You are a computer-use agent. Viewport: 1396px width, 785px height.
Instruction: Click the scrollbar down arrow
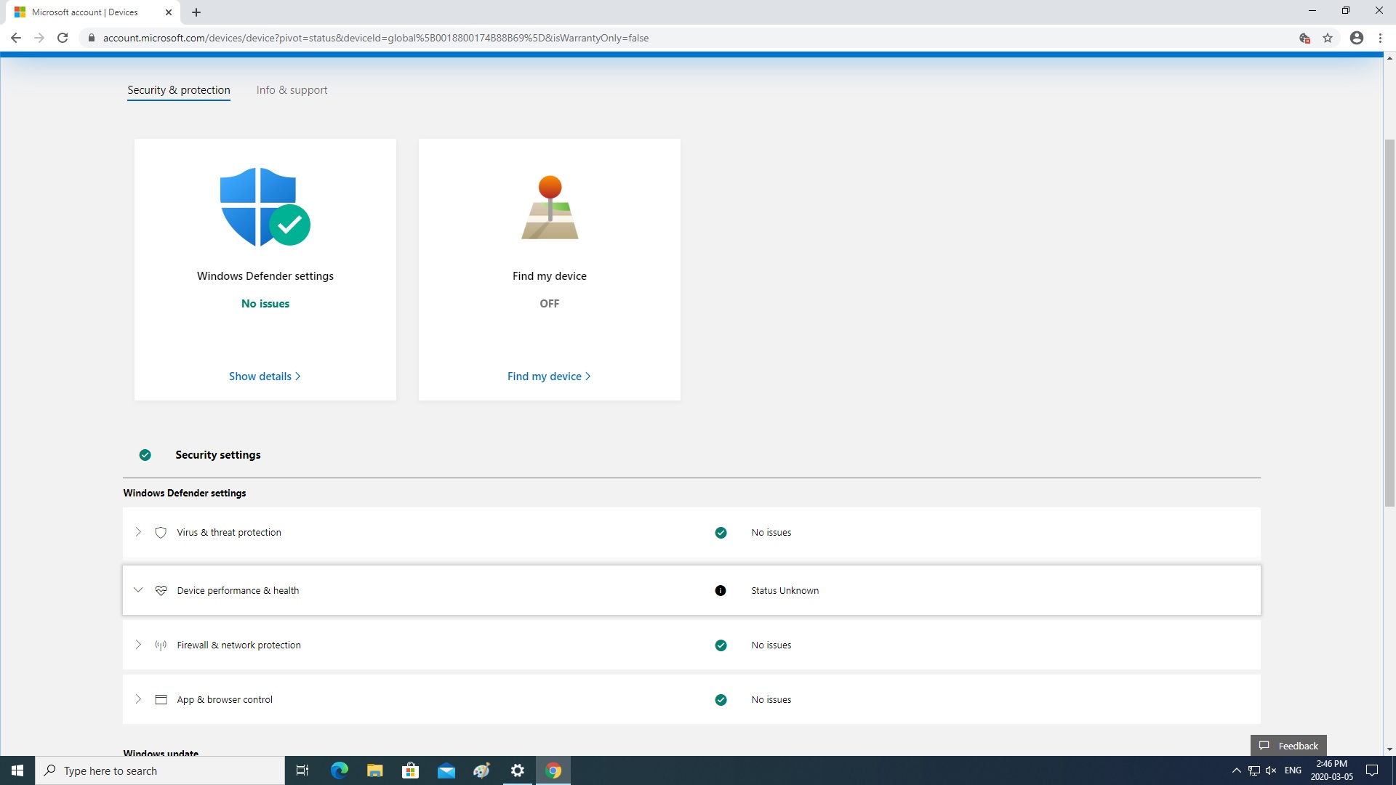tap(1389, 749)
